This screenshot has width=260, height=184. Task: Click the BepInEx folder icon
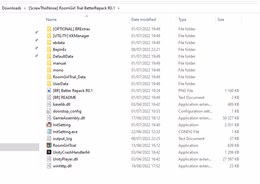tap(49, 50)
